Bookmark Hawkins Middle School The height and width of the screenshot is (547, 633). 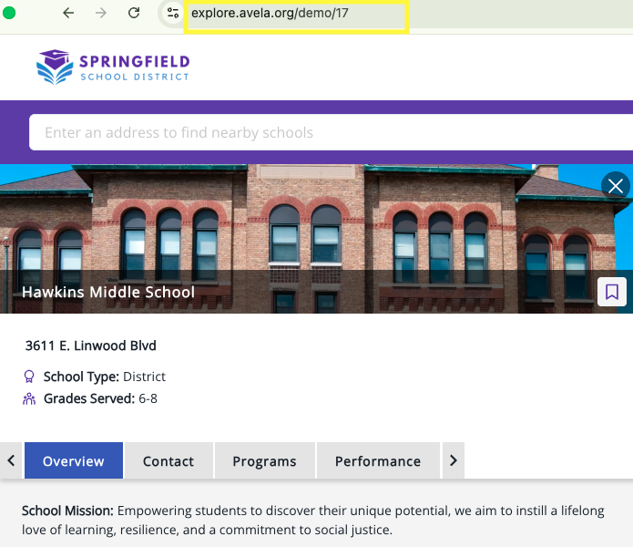click(x=612, y=291)
